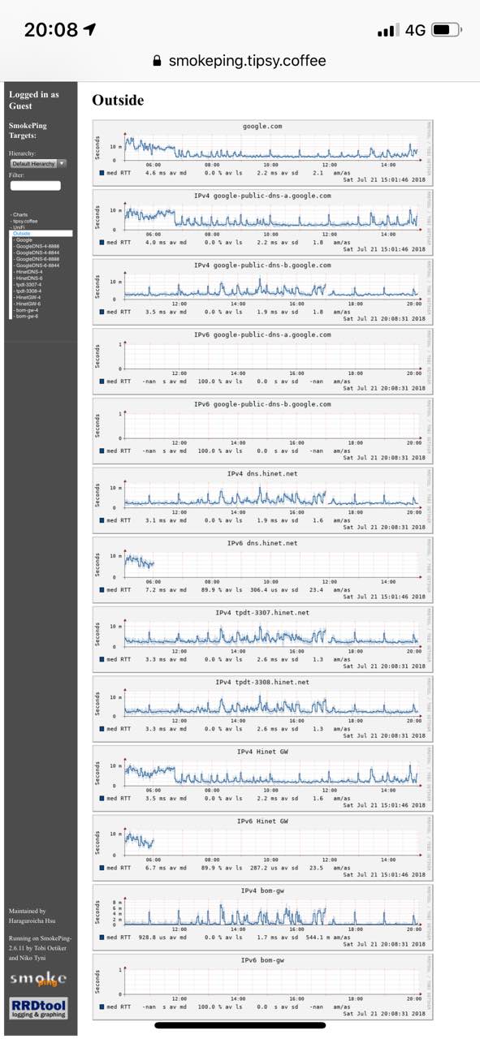The width and height of the screenshot is (480, 1039).
Task: Select the highlighted Outside menu entry
Action: 41,234
